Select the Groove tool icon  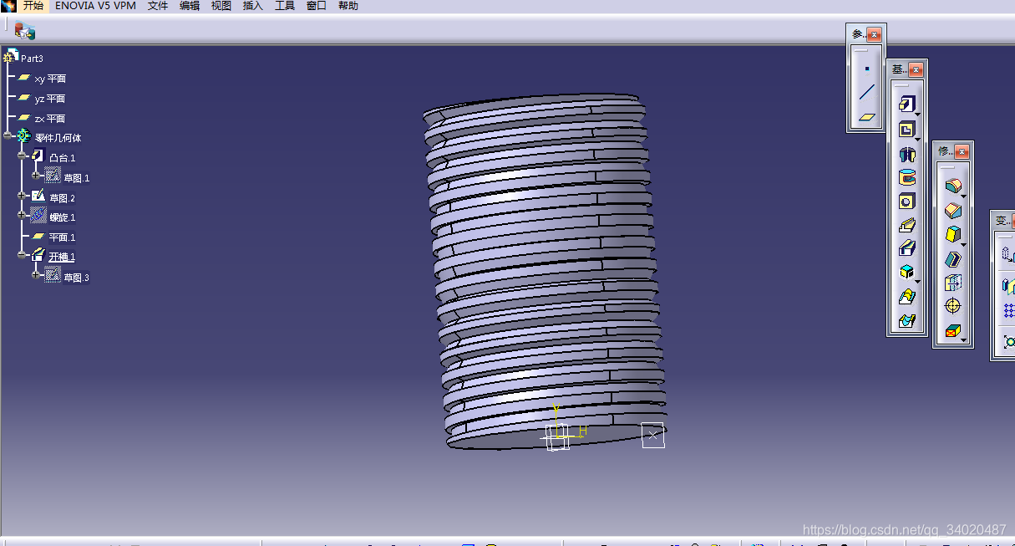tap(906, 177)
